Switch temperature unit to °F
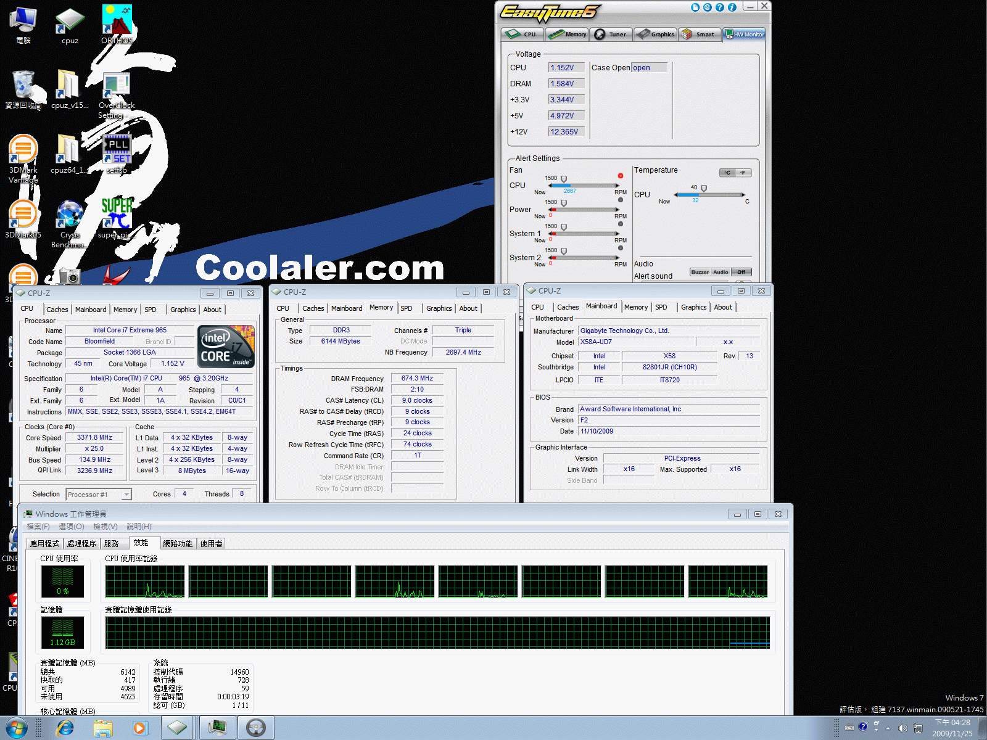Image resolution: width=987 pixels, height=740 pixels. tap(743, 173)
